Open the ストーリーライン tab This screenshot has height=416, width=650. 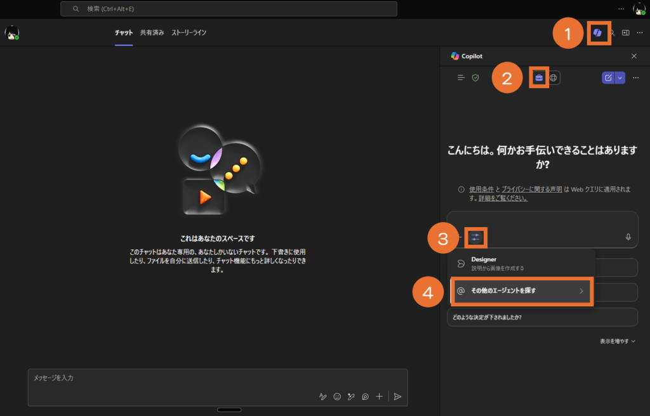pos(189,32)
